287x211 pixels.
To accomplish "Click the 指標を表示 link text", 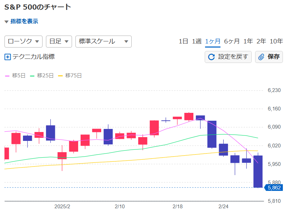I will tap(24, 21).
